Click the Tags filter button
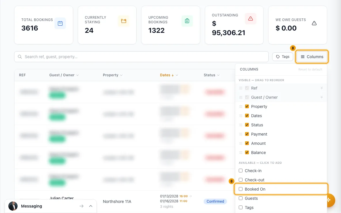 [283, 57]
